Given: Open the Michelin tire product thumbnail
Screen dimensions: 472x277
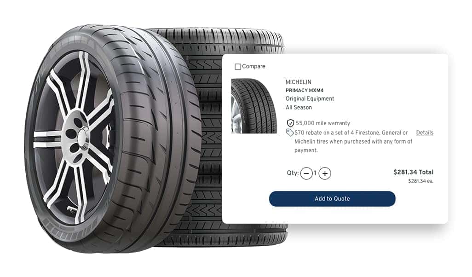Looking at the screenshot, I should [x=254, y=106].
